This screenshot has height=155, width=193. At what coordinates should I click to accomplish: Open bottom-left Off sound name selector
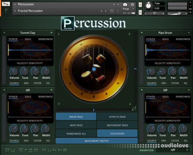28,90
